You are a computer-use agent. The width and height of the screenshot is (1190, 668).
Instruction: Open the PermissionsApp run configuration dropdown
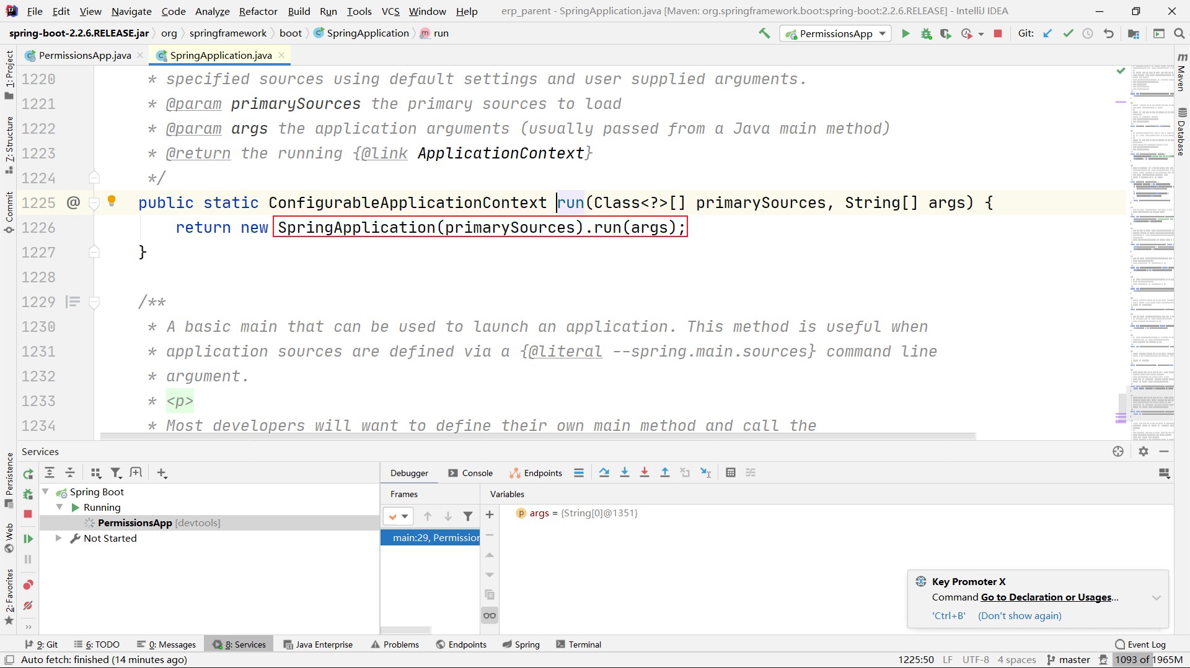tap(835, 33)
